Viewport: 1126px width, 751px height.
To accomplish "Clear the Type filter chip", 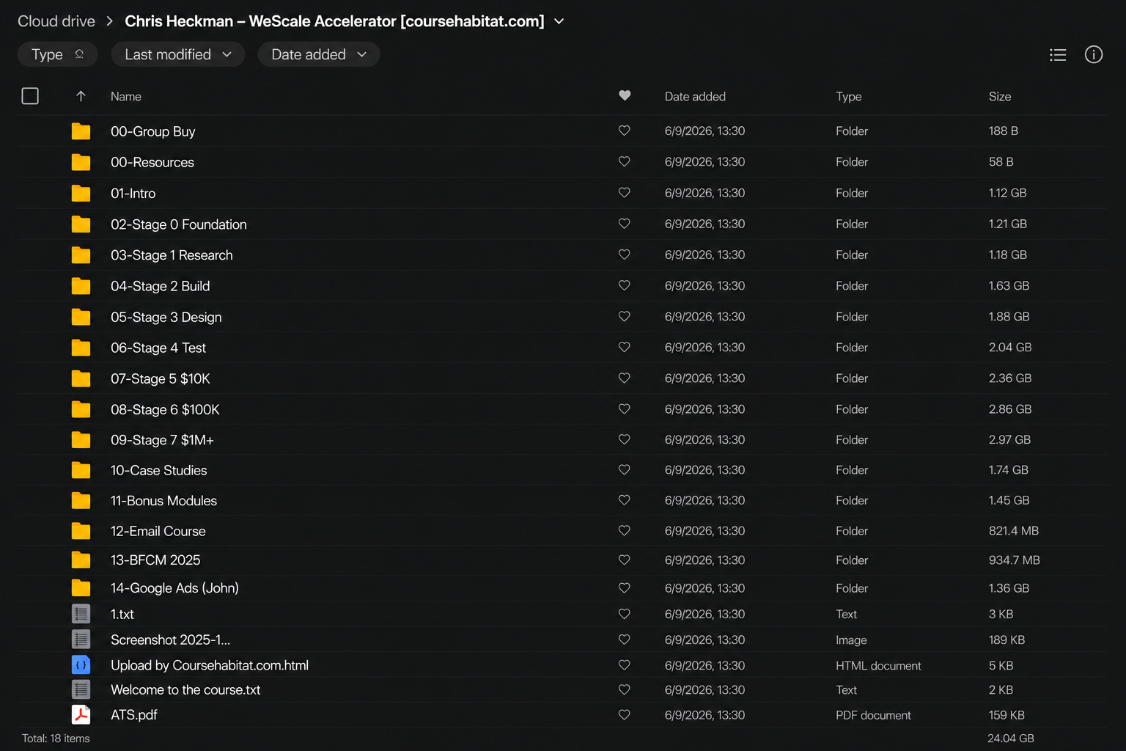I will point(79,54).
